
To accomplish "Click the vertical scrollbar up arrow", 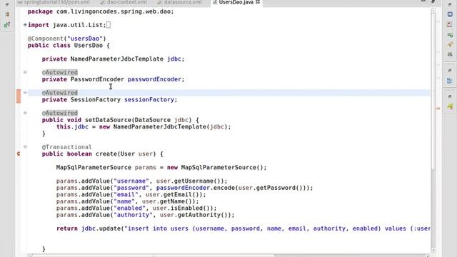I will coord(433,11).
